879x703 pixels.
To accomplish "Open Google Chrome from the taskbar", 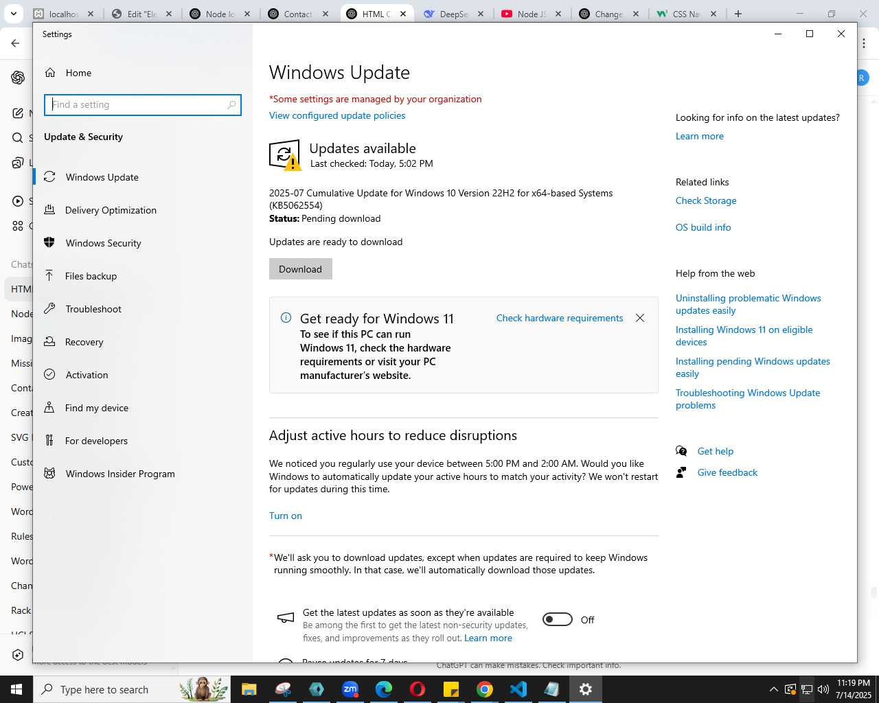I will (x=485, y=689).
